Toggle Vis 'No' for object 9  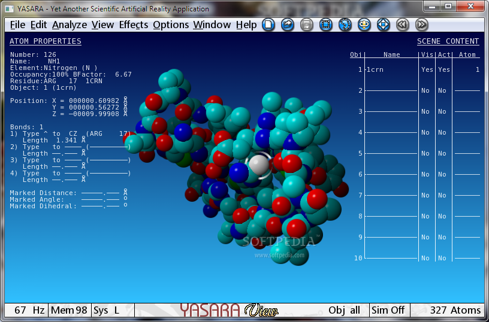(x=425, y=237)
